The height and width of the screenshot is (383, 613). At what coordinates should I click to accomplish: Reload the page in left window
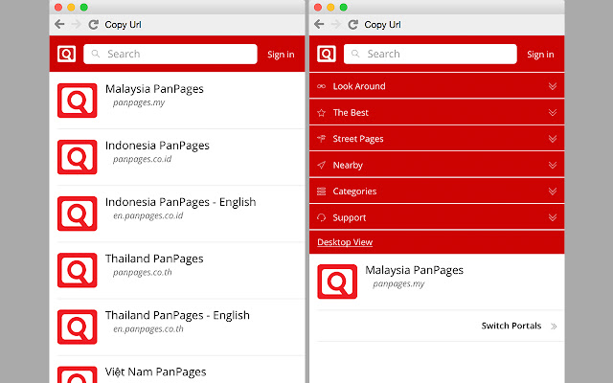pos(93,25)
